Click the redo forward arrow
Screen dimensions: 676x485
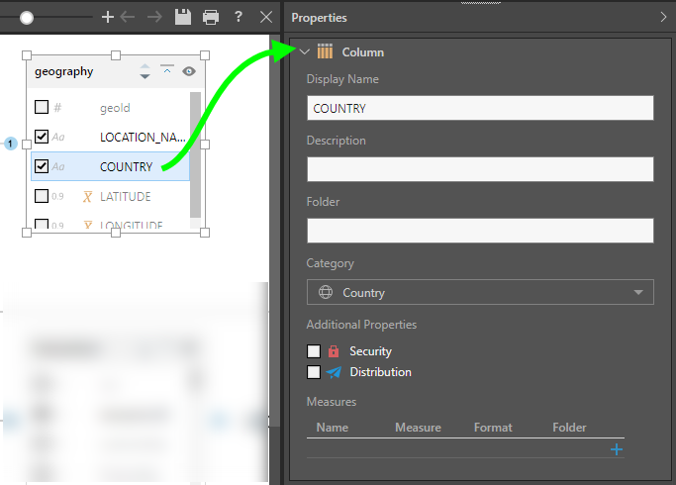tap(154, 17)
